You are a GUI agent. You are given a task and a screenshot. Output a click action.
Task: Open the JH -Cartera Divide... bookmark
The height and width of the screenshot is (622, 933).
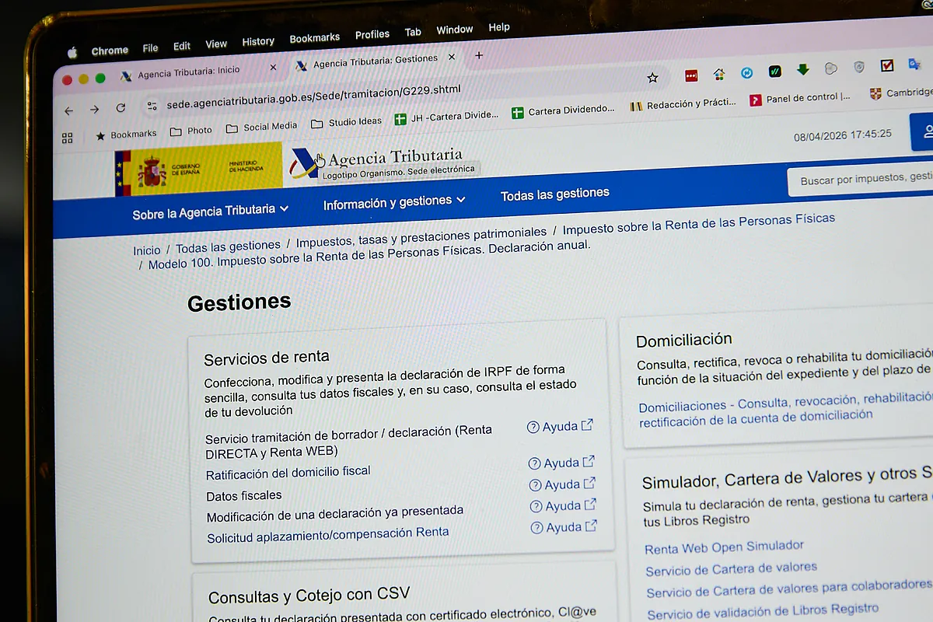[x=447, y=117]
